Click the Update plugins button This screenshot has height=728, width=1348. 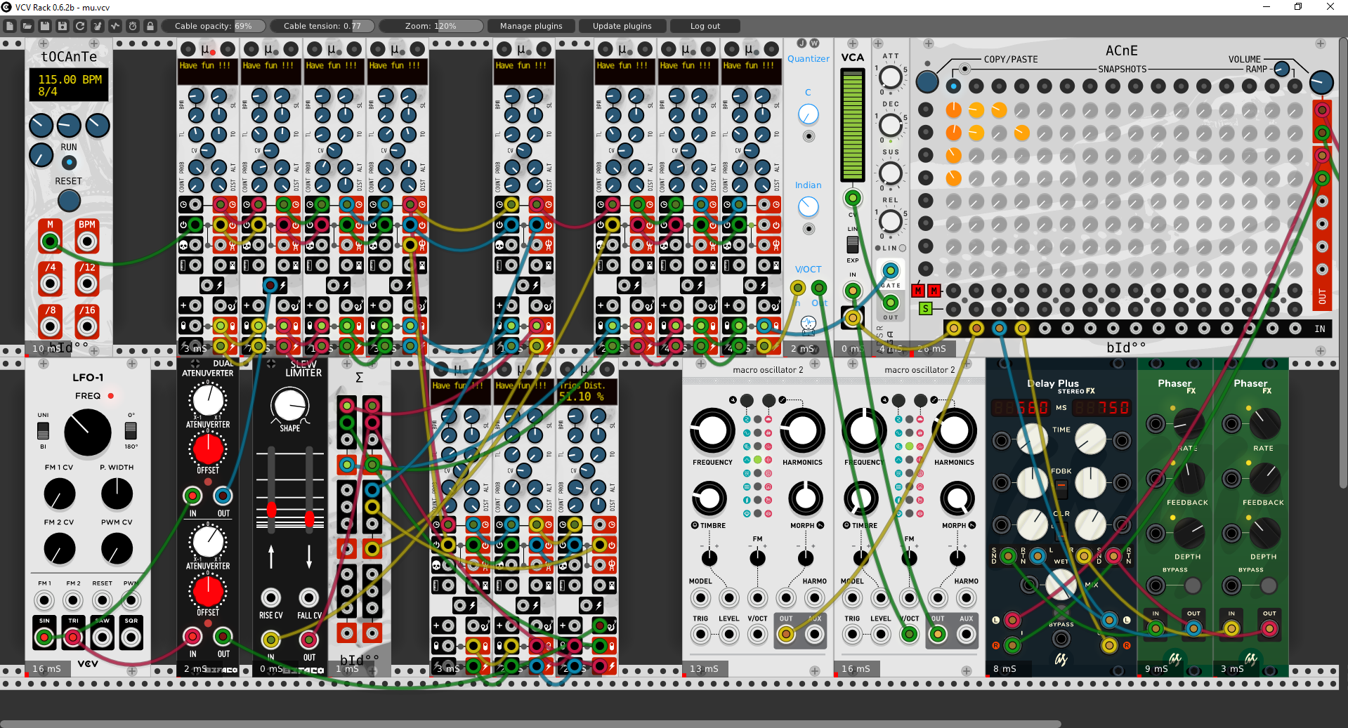tap(622, 26)
